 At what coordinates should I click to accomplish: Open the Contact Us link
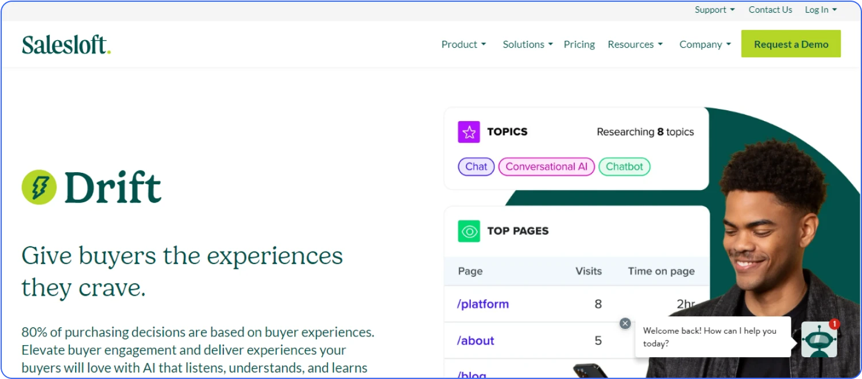pos(770,10)
